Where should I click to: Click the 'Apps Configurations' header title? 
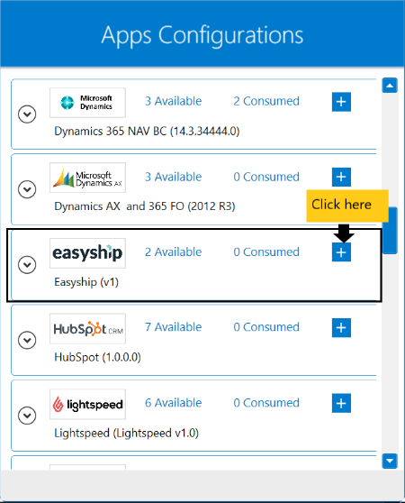(x=202, y=35)
